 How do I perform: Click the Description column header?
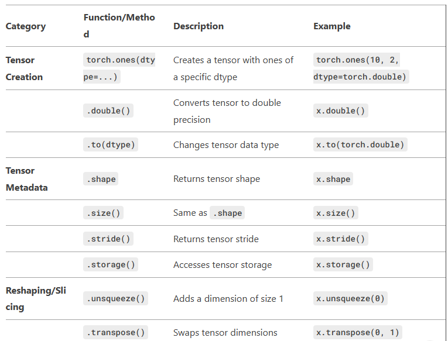[x=199, y=26]
